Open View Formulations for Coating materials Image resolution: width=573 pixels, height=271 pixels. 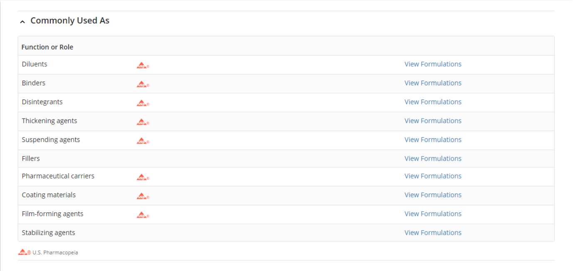click(x=433, y=195)
